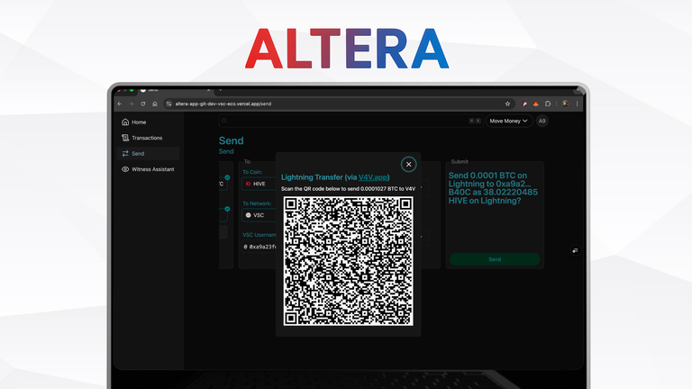This screenshot has width=692, height=389.
Task: Expand the Move Money dropdown
Action: [x=508, y=121]
